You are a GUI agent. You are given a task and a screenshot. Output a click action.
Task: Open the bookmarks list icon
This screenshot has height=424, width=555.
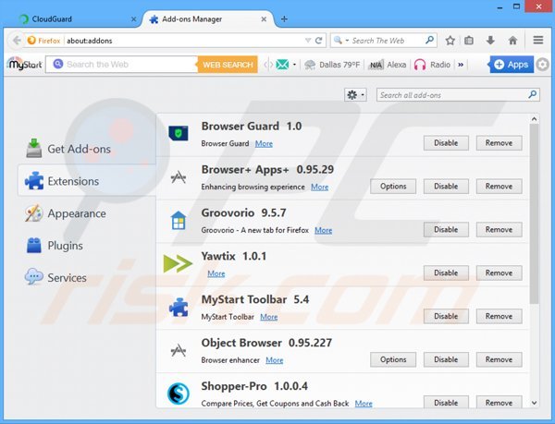pyautogui.click(x=469, y=41)
